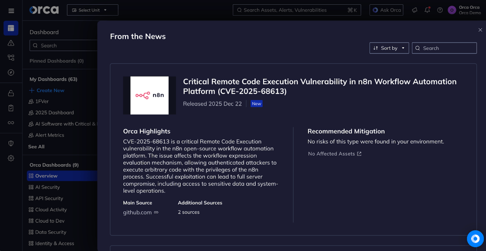This screenshot has height=251, width=486.
Task: Switch to the AI Security dashboard
Action: pos(47,187)
